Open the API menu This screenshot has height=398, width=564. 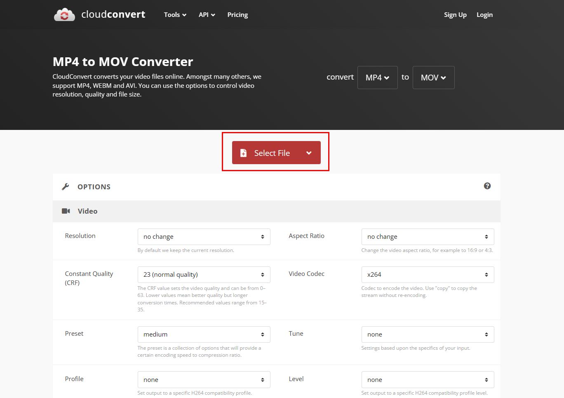click(207, 15)
